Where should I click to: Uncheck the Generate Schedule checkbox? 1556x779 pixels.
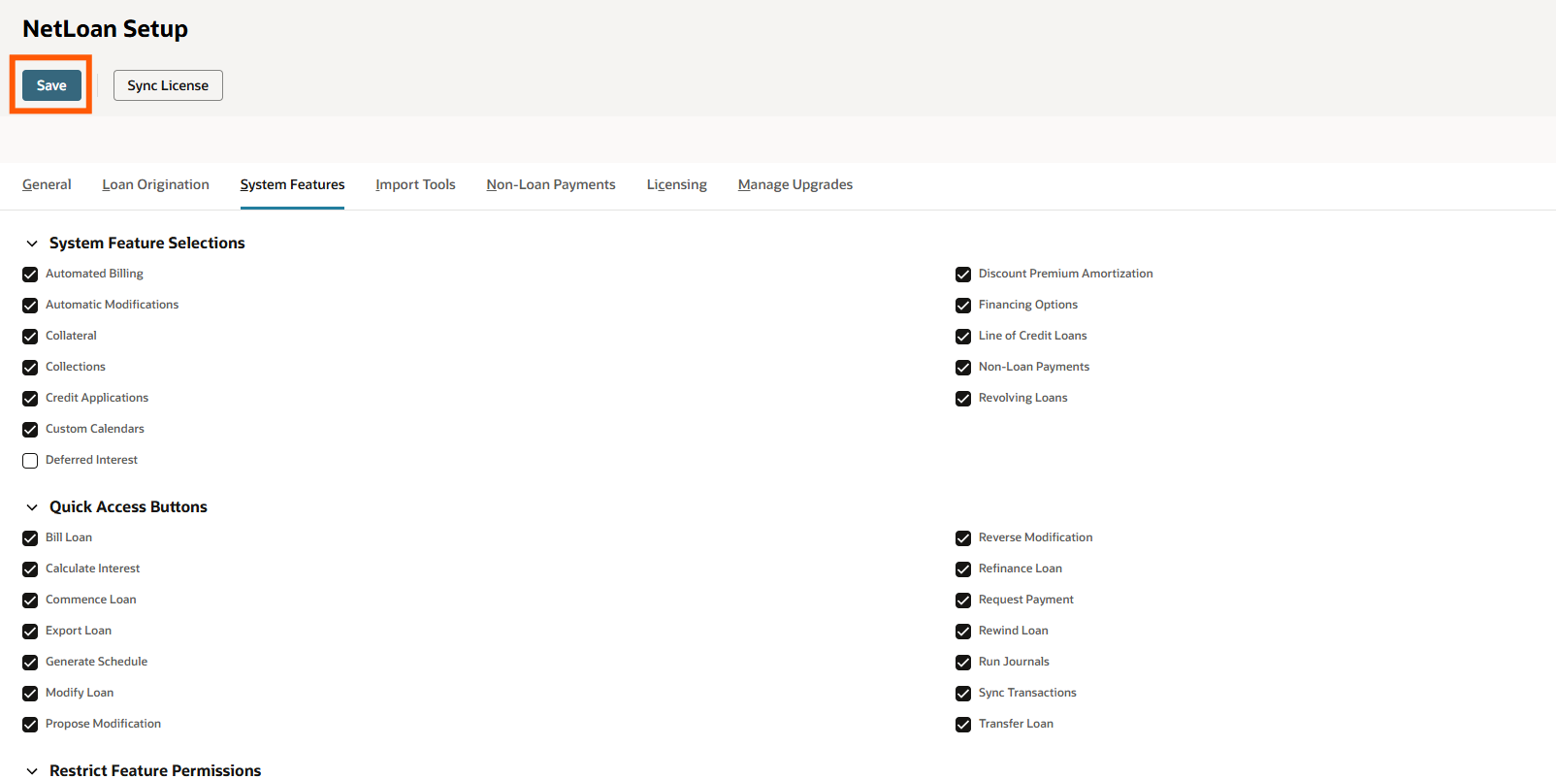coord(30,663)
